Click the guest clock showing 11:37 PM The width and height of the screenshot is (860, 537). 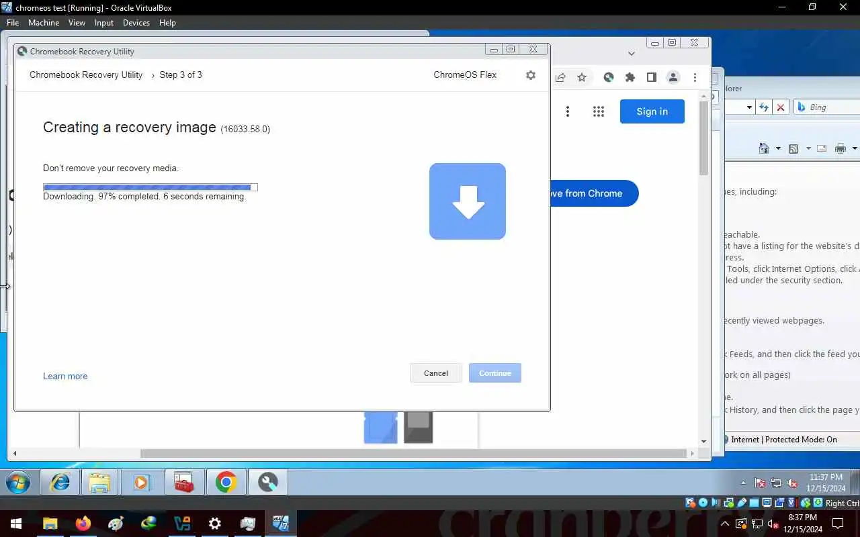tap(826, 483)
